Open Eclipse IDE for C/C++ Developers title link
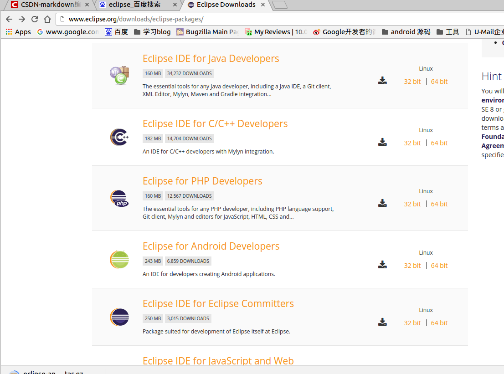Viewport: 504px width, 374px height. [x=215, y=124]
